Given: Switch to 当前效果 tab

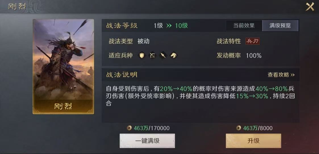Looking at the screenshot, I should [x=244, y=26].
